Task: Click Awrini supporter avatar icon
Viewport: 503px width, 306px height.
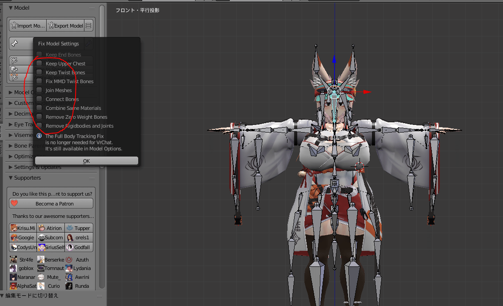Action: [x=69, y=277]
